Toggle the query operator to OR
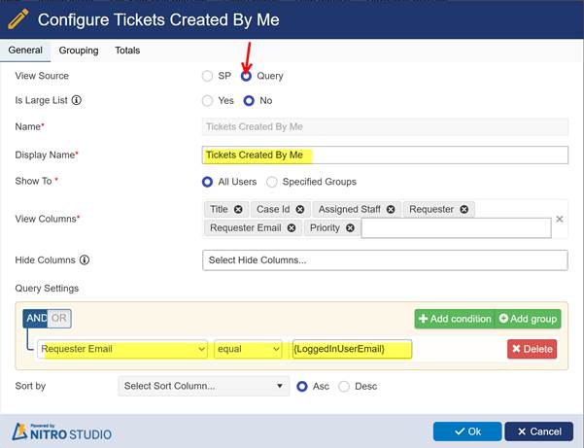The image size is (584, 448). [x=59, y=319]
